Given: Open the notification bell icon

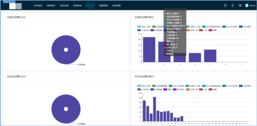Looking at the screenshot, I should (x=233, y=5).
